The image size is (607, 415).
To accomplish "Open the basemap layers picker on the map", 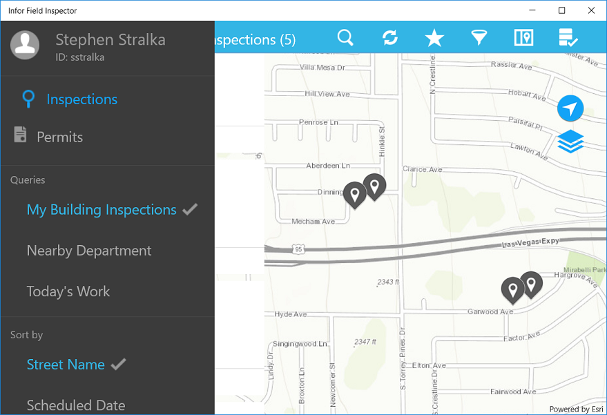I will 570,142.
